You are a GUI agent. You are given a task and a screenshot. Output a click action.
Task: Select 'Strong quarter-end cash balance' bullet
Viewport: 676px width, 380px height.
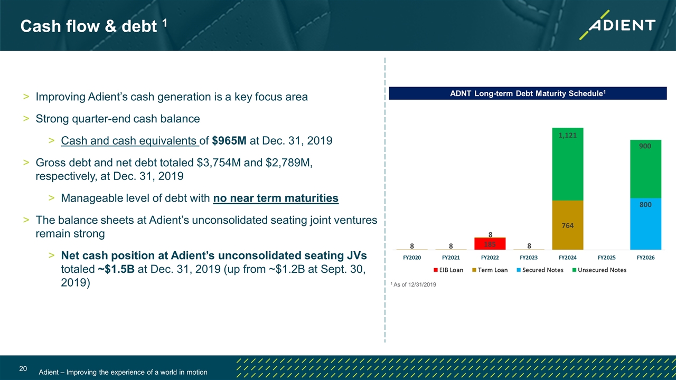(x=118, y=119)
